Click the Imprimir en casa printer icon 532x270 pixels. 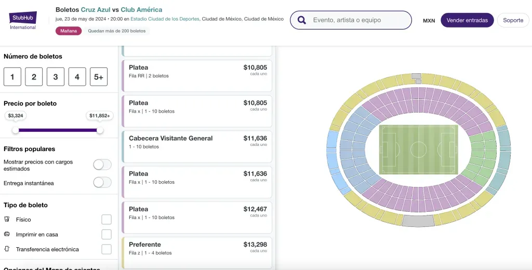pyautogui.click(x=7, y=234)
